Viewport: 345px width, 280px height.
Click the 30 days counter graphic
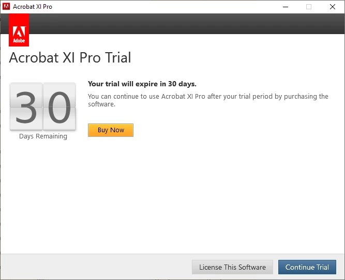[x=43, y=106]
